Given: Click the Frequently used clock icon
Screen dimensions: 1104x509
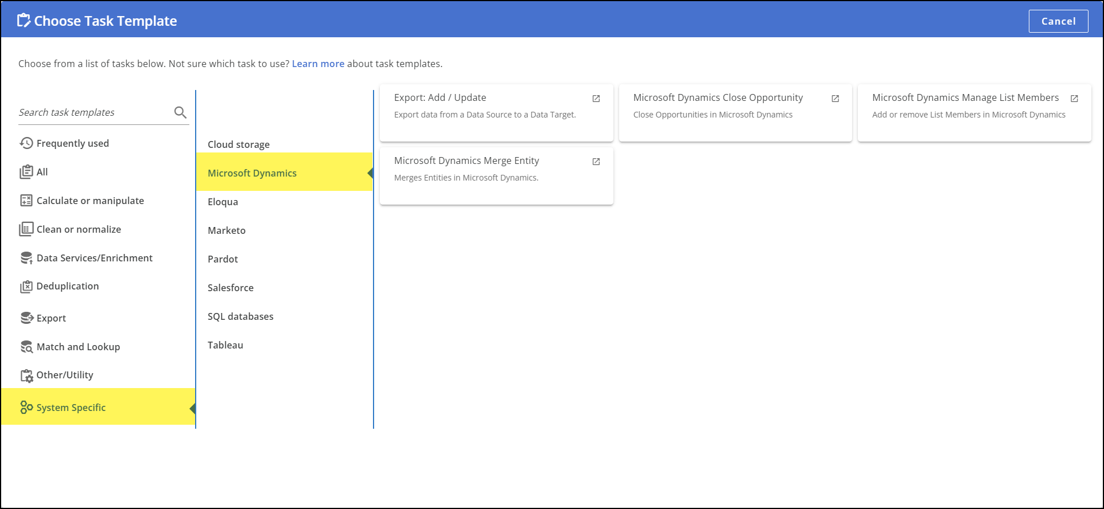Looking at the screenshot, I should (x=26, y=143).
